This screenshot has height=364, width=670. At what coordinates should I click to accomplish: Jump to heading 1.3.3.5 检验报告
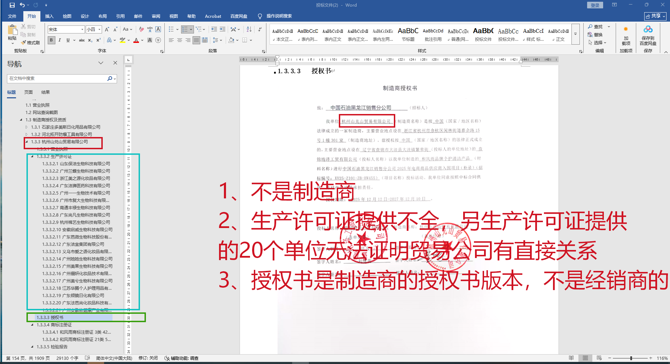click(52, 347)
